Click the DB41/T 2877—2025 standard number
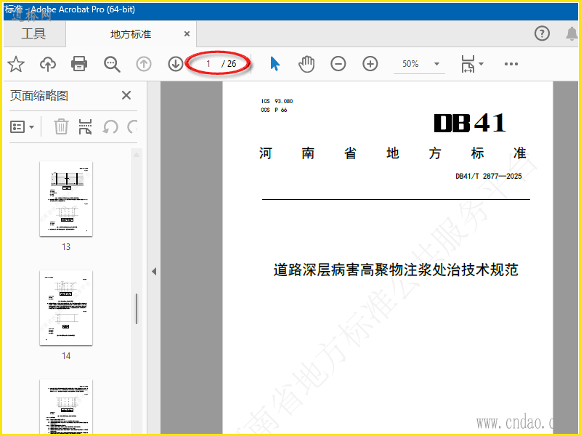 click(488, 176)
